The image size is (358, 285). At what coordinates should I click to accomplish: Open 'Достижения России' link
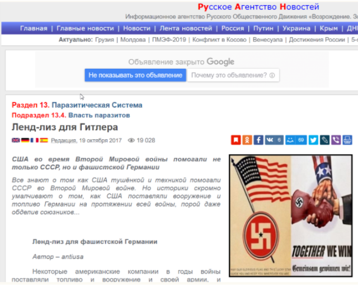[x=317, y=40]
